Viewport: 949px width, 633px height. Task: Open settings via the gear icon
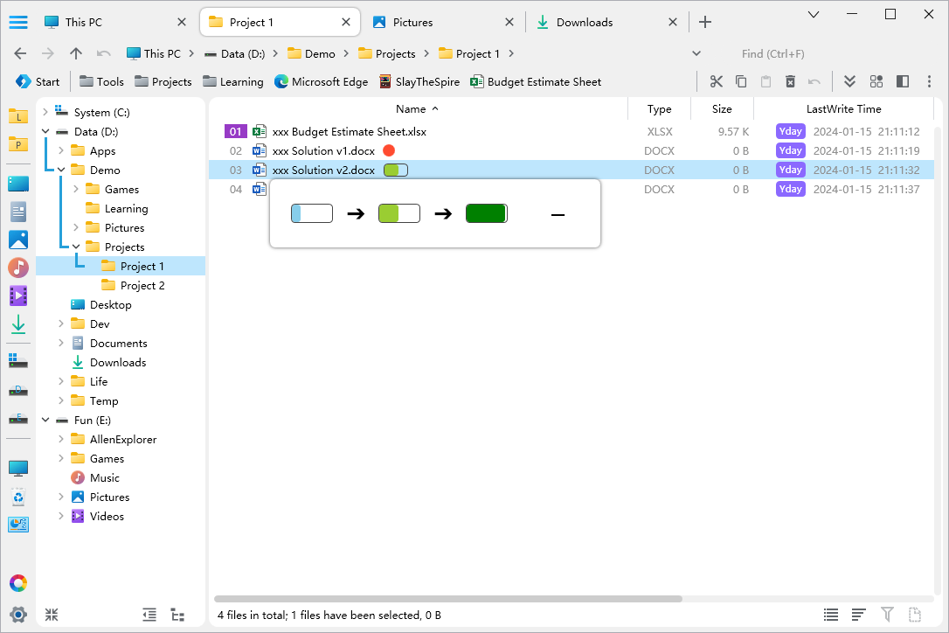click(x=18, y=614)
